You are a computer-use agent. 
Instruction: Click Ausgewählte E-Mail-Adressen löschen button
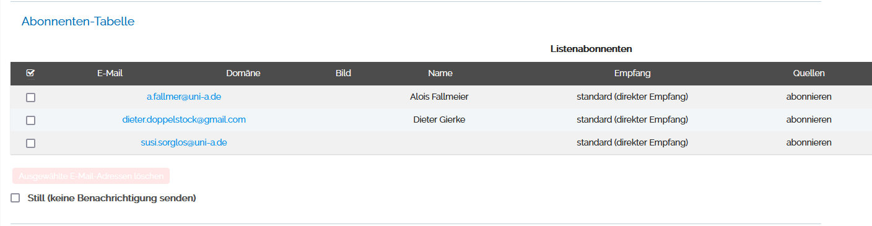click(91, 176)
